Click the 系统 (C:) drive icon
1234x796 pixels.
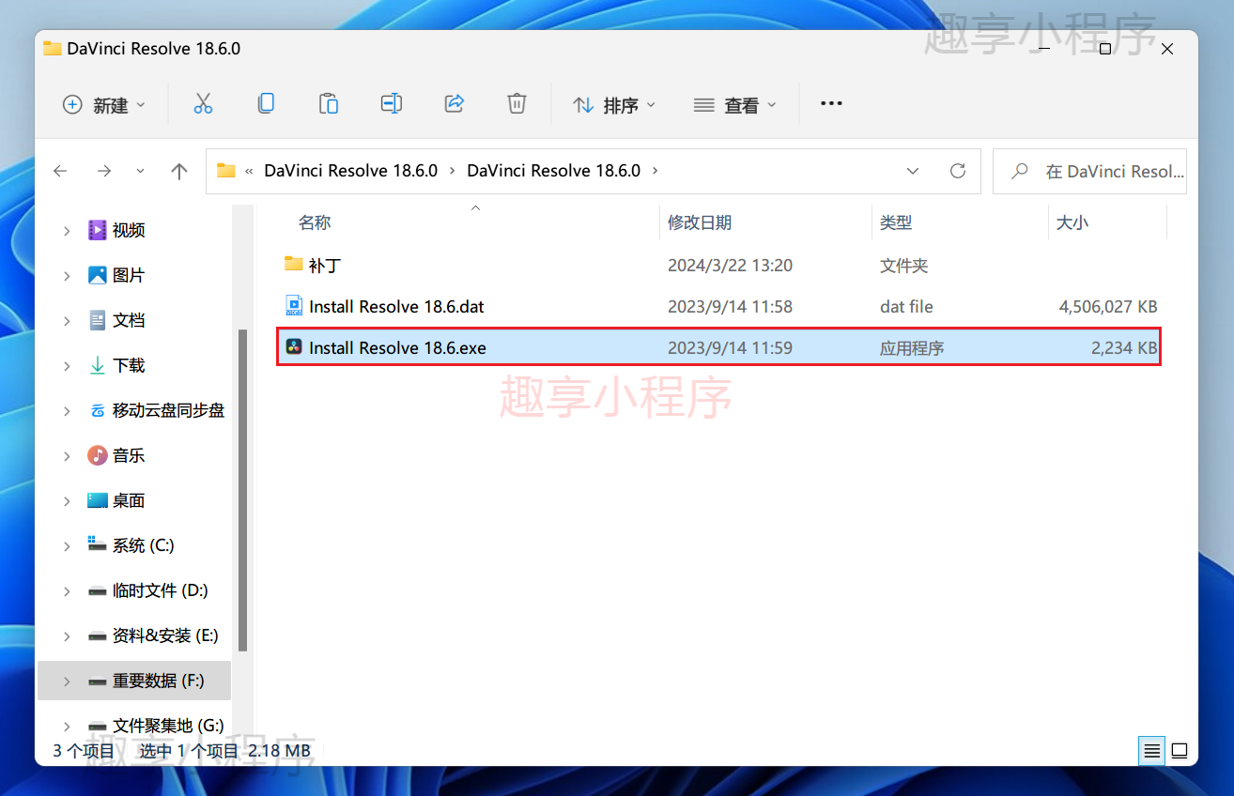(x=98, y=543)
